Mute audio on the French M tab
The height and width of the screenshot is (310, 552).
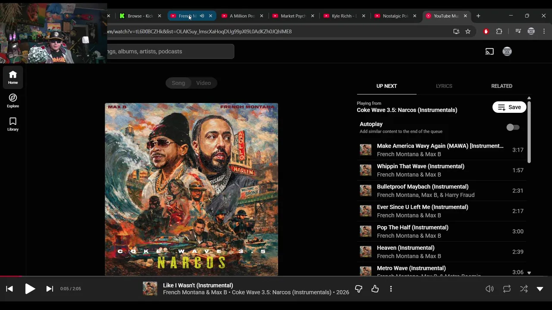pyautogui.click(x=202, y=16)
